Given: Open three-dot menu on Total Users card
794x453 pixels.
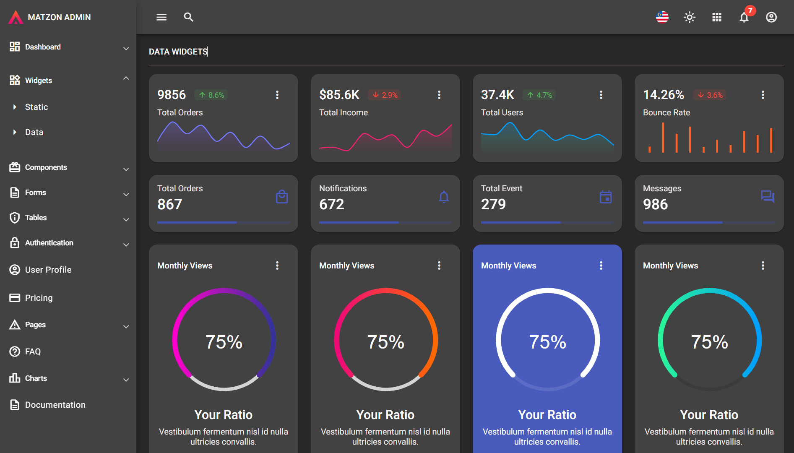Looking at the screenshot, I should click(x=601, y=95).
